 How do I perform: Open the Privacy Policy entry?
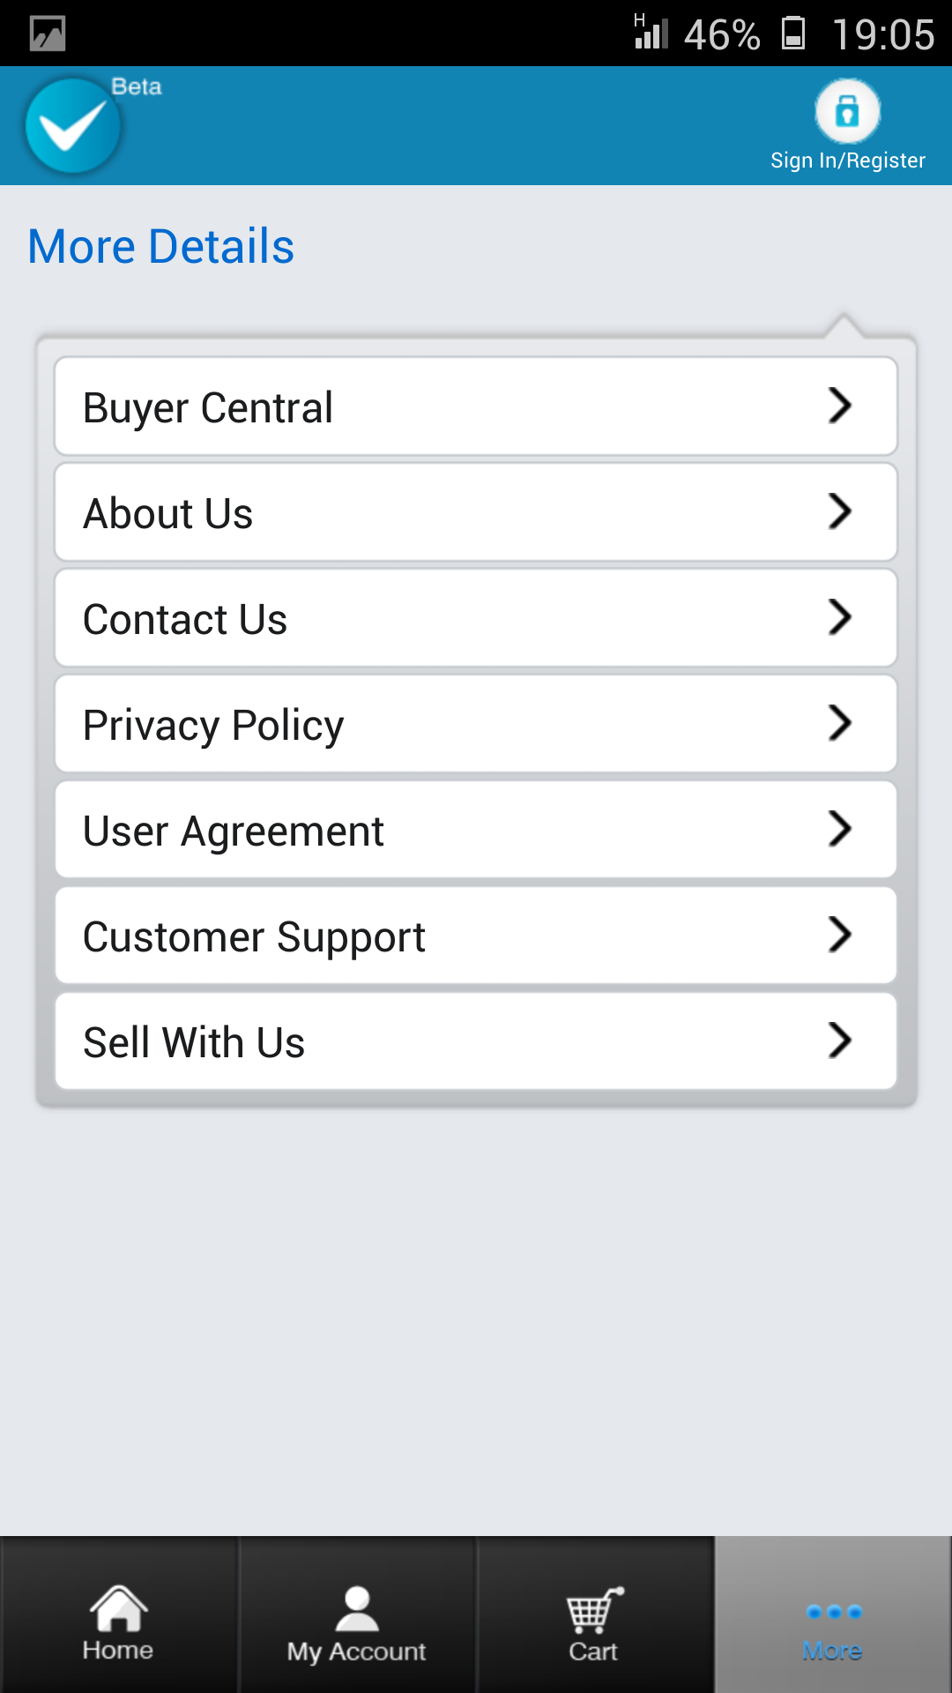coord(476,724)
